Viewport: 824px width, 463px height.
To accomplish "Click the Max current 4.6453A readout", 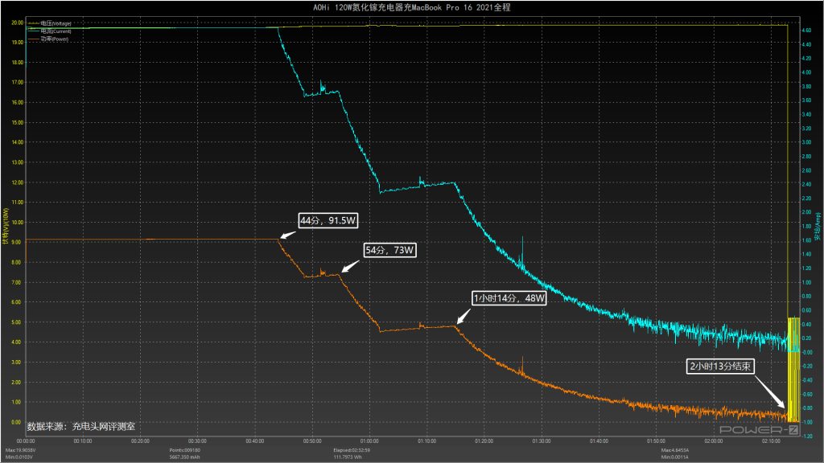I will point(677,450).
